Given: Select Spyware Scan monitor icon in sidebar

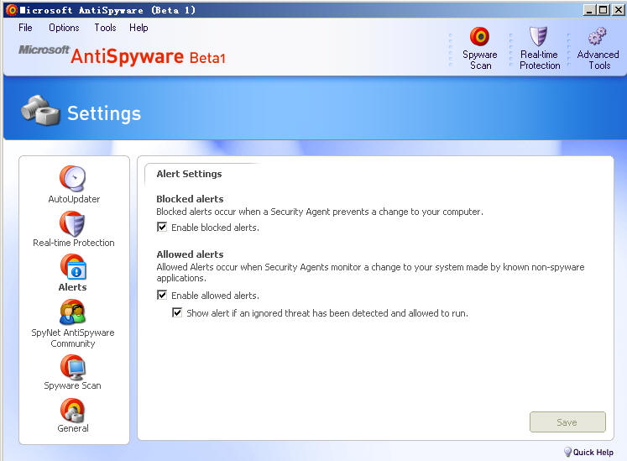Looking at the screenshot, I should click(x=73, y=367).
